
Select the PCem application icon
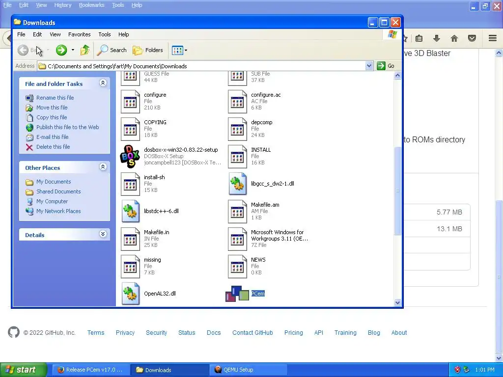[237, 294]
